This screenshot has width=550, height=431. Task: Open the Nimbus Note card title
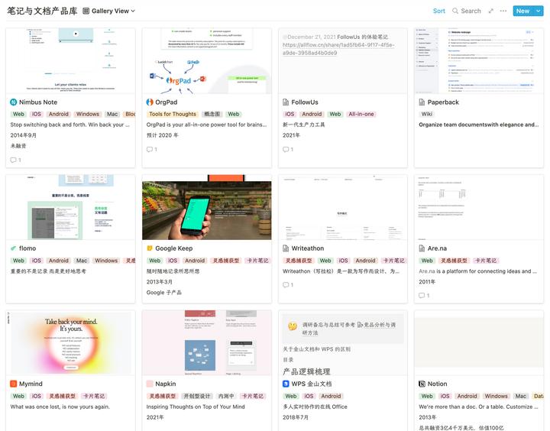(38, 102)
